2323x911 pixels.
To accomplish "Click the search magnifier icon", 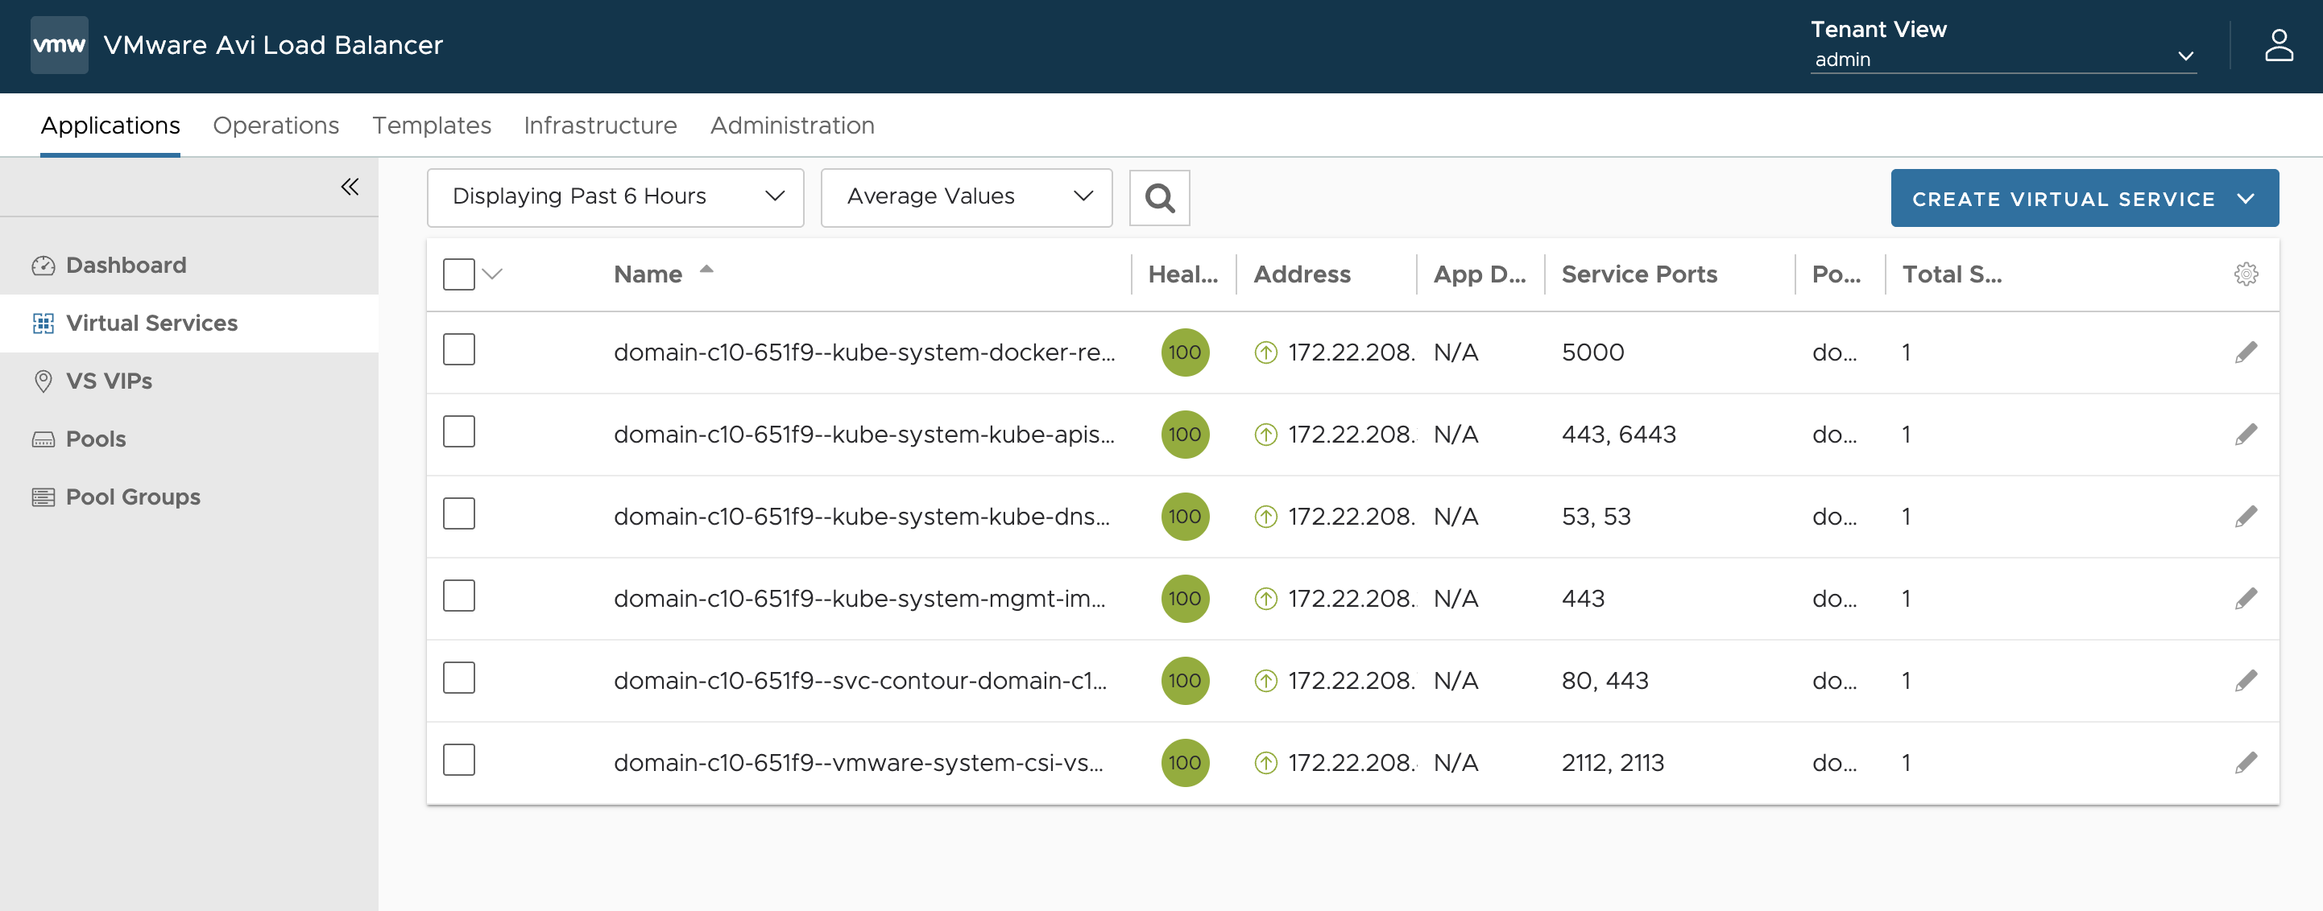I will 1159,197.
